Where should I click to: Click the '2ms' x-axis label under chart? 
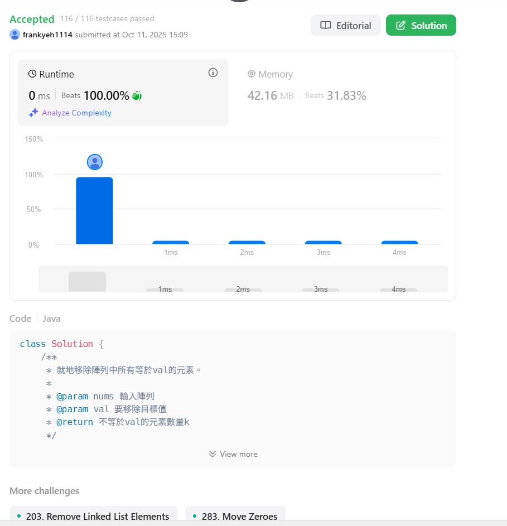[247, 252]
